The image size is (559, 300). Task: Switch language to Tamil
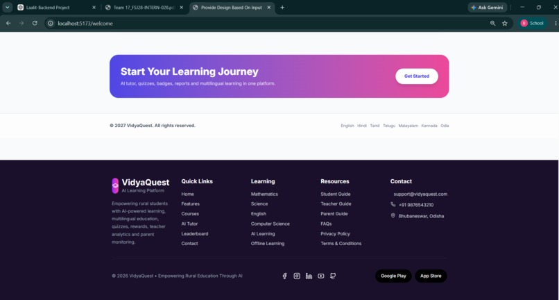pyautogui.click(x=375, y=126)
